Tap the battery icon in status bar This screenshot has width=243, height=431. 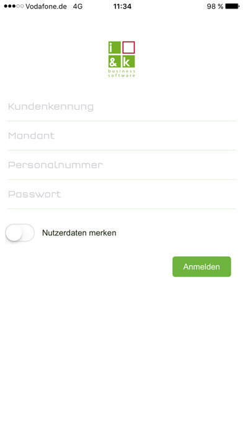pyautogui.click(x=232, y=6)
